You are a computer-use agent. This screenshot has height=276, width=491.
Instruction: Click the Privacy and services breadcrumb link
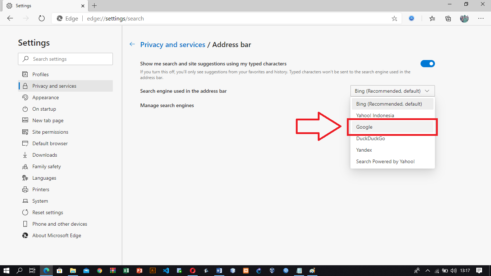tap(173, 45)
